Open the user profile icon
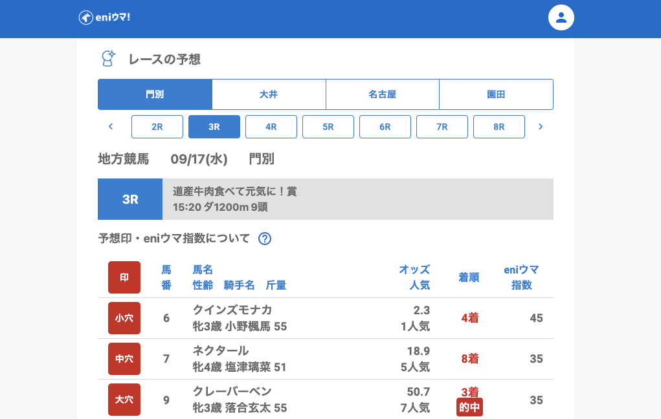The image size is (661, 419). tap(561, 17)
